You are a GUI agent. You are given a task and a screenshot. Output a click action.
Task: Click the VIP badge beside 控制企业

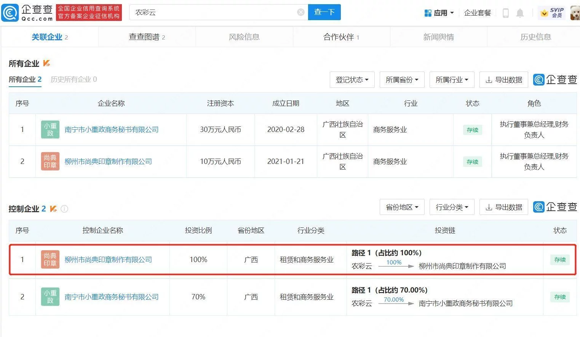(x=53, y=208)
